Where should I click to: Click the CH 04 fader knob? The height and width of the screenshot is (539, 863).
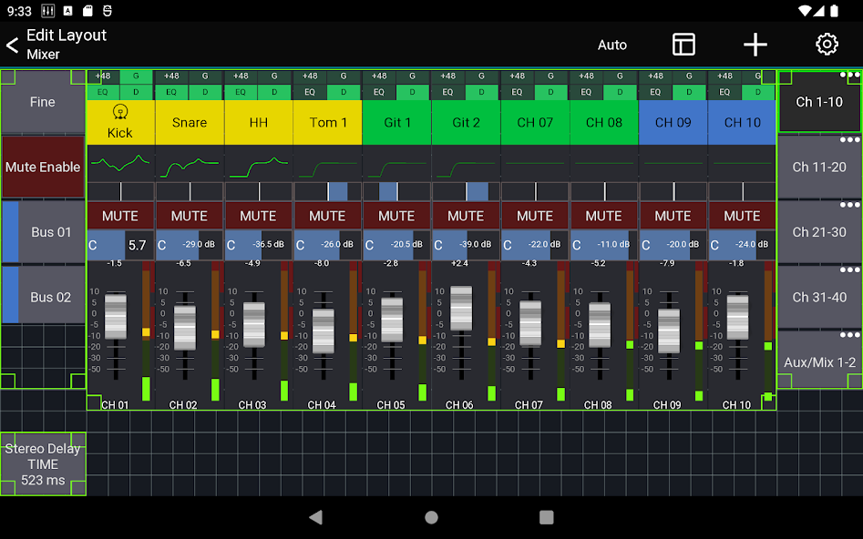[x=324, y=331]
